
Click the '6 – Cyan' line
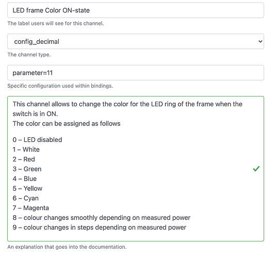[26, 198]
